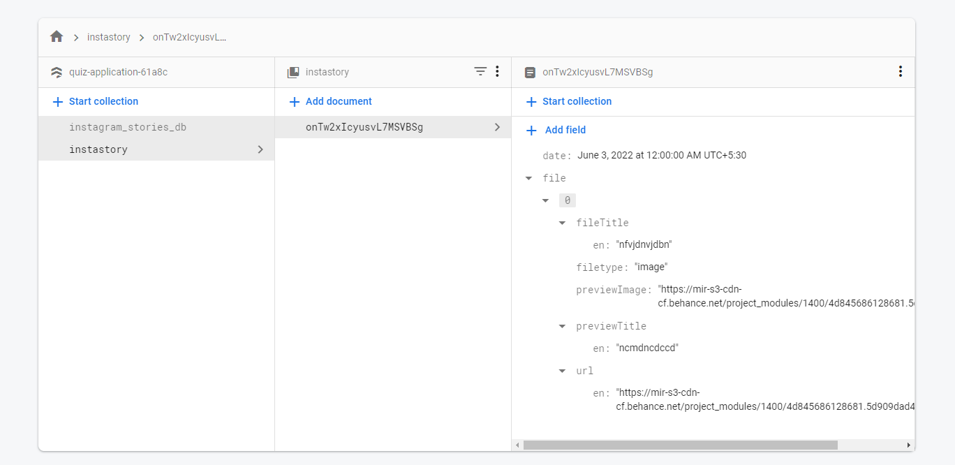The width and height of the screenshot is (955, 465).
Task: Click the document icon beside onTw2xIcyusvL7MSVBSg header
Action: pos(530,72)
